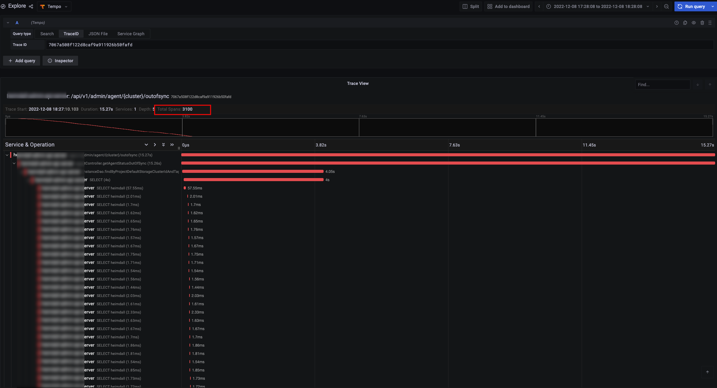Click the scroll to top arrow button

[x=708, y=372]
